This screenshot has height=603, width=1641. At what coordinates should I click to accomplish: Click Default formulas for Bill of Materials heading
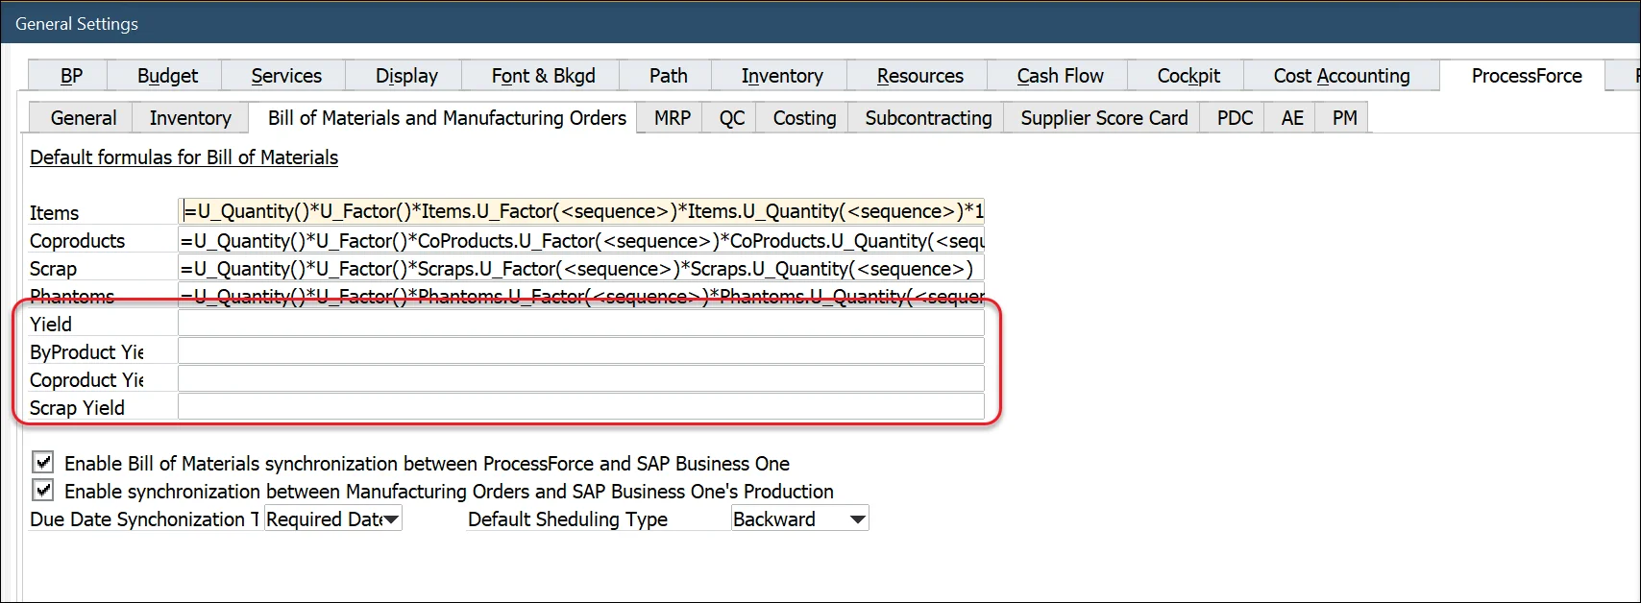point(184,157)
